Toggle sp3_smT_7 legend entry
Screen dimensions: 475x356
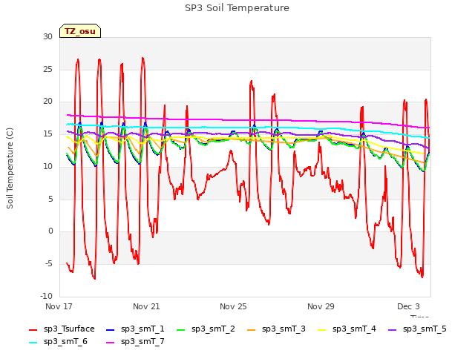(135, 342)
